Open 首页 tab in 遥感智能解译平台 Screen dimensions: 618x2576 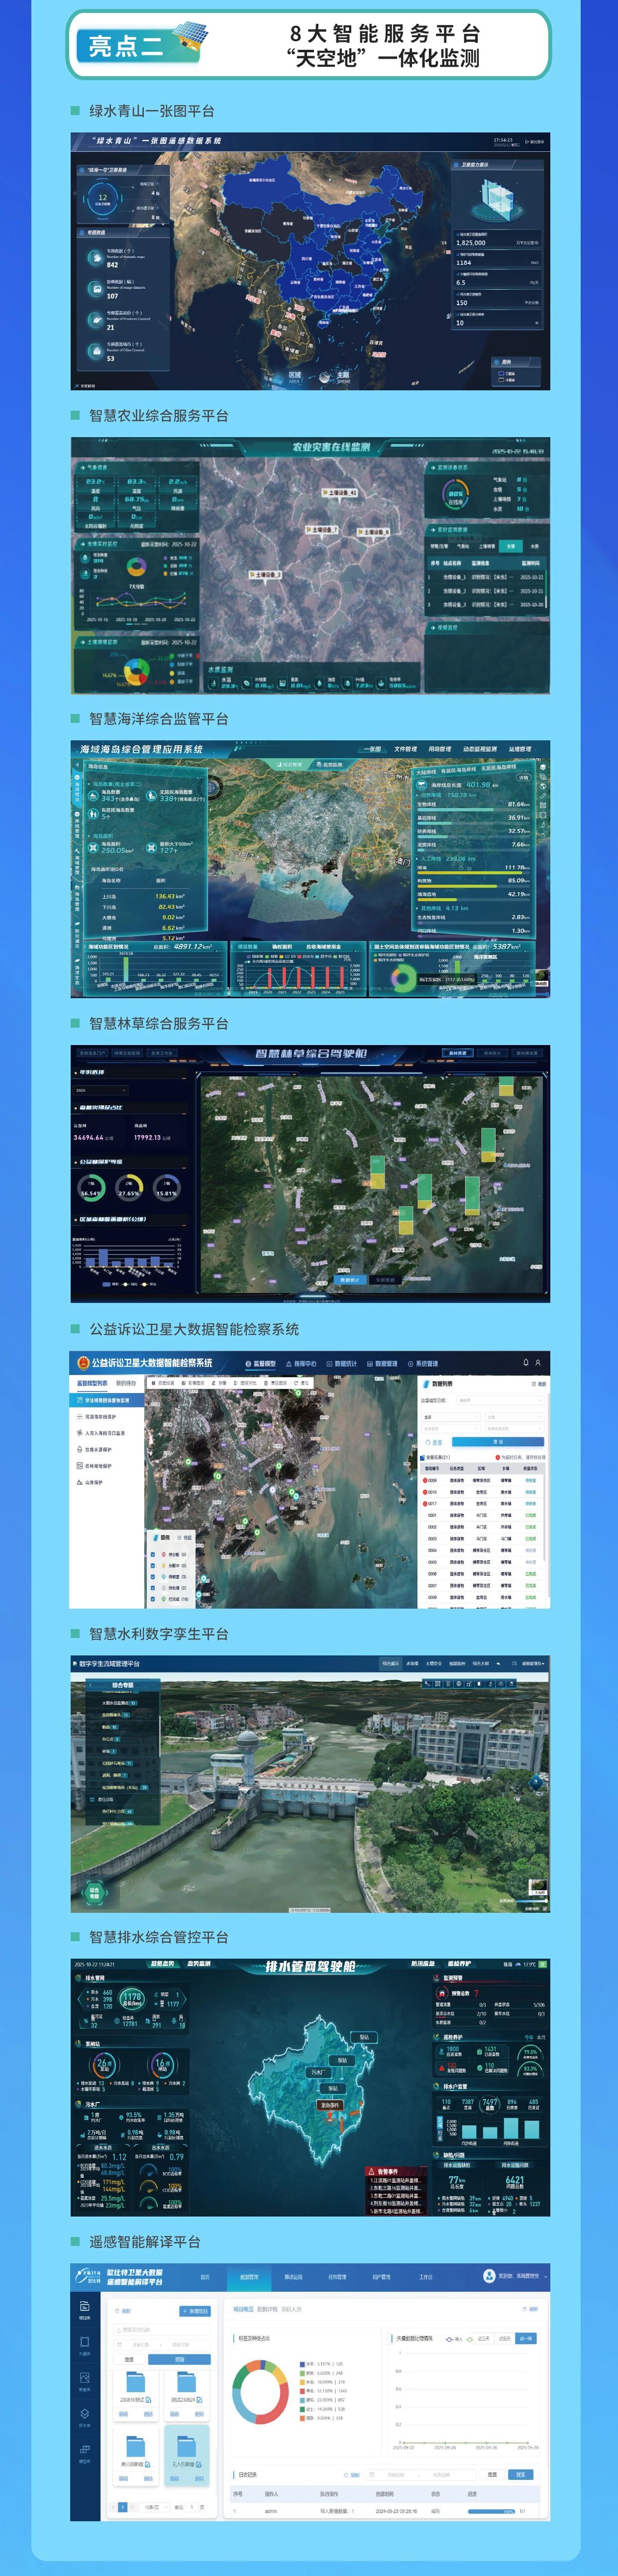205,2276
